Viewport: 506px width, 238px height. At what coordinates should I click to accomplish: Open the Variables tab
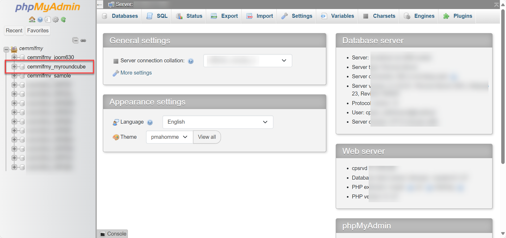337,16
